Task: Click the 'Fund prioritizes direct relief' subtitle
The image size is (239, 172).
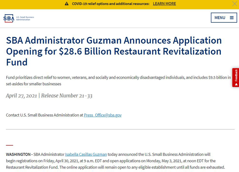Action: pyautogui.click(x=118, y=81)
